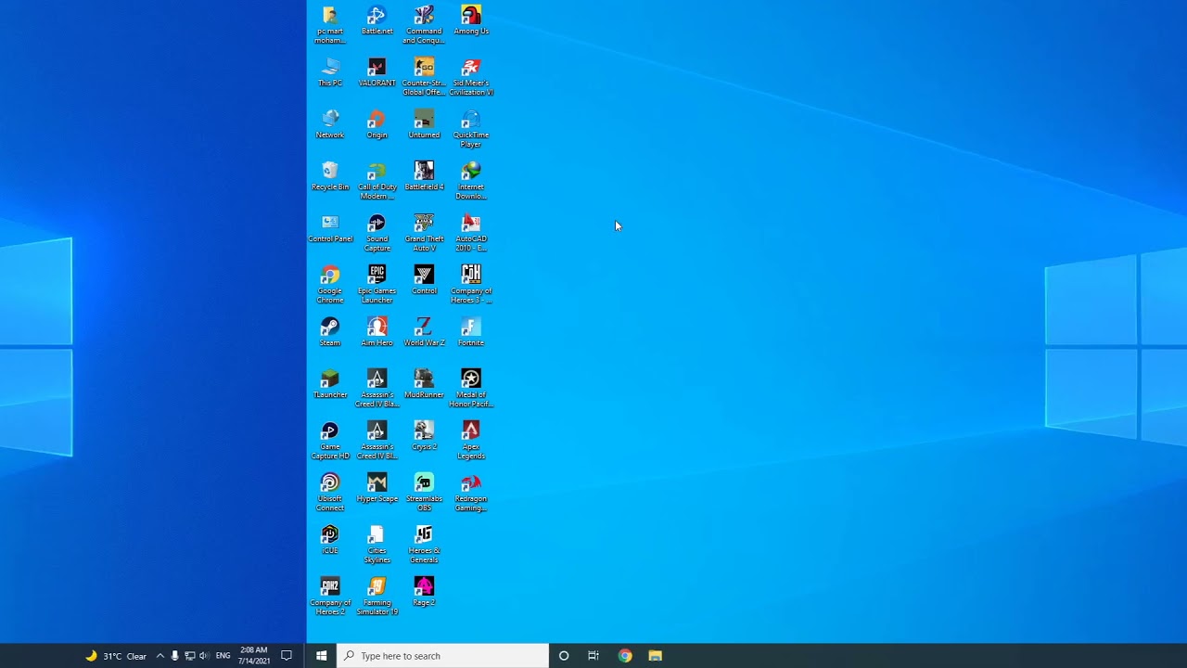
Task: Open the network status tray icon
Action: pos(189,656)
